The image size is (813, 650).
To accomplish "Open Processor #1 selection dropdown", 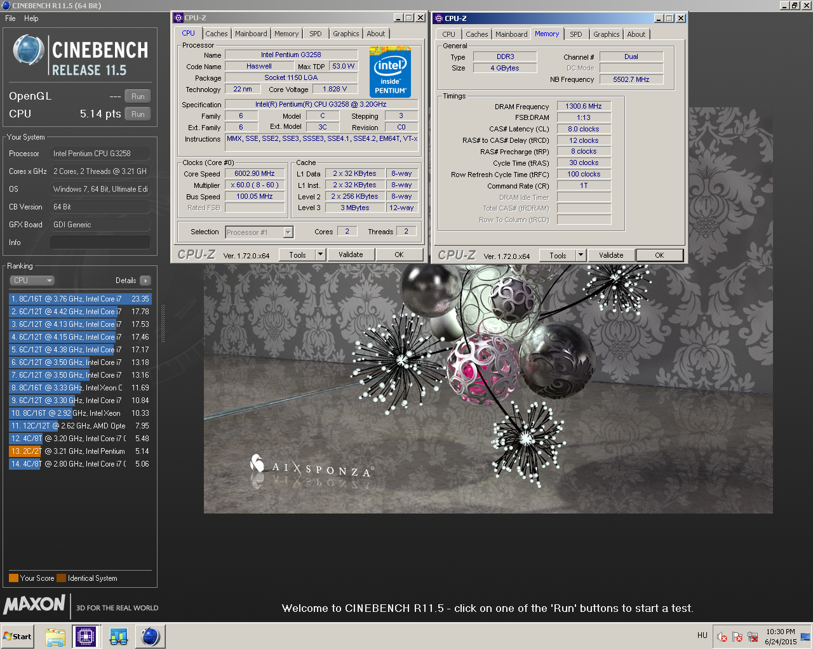I will coord(259,232).
